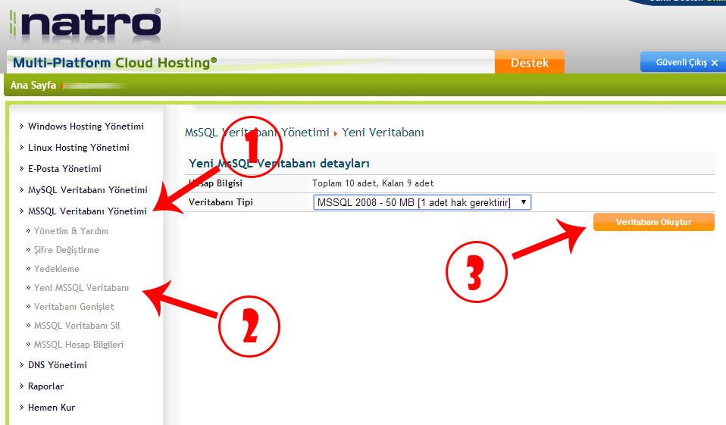The width and height of the screenshot is (726, 425).
Task: Expand Hemen Kur menu
Action: 51,408
